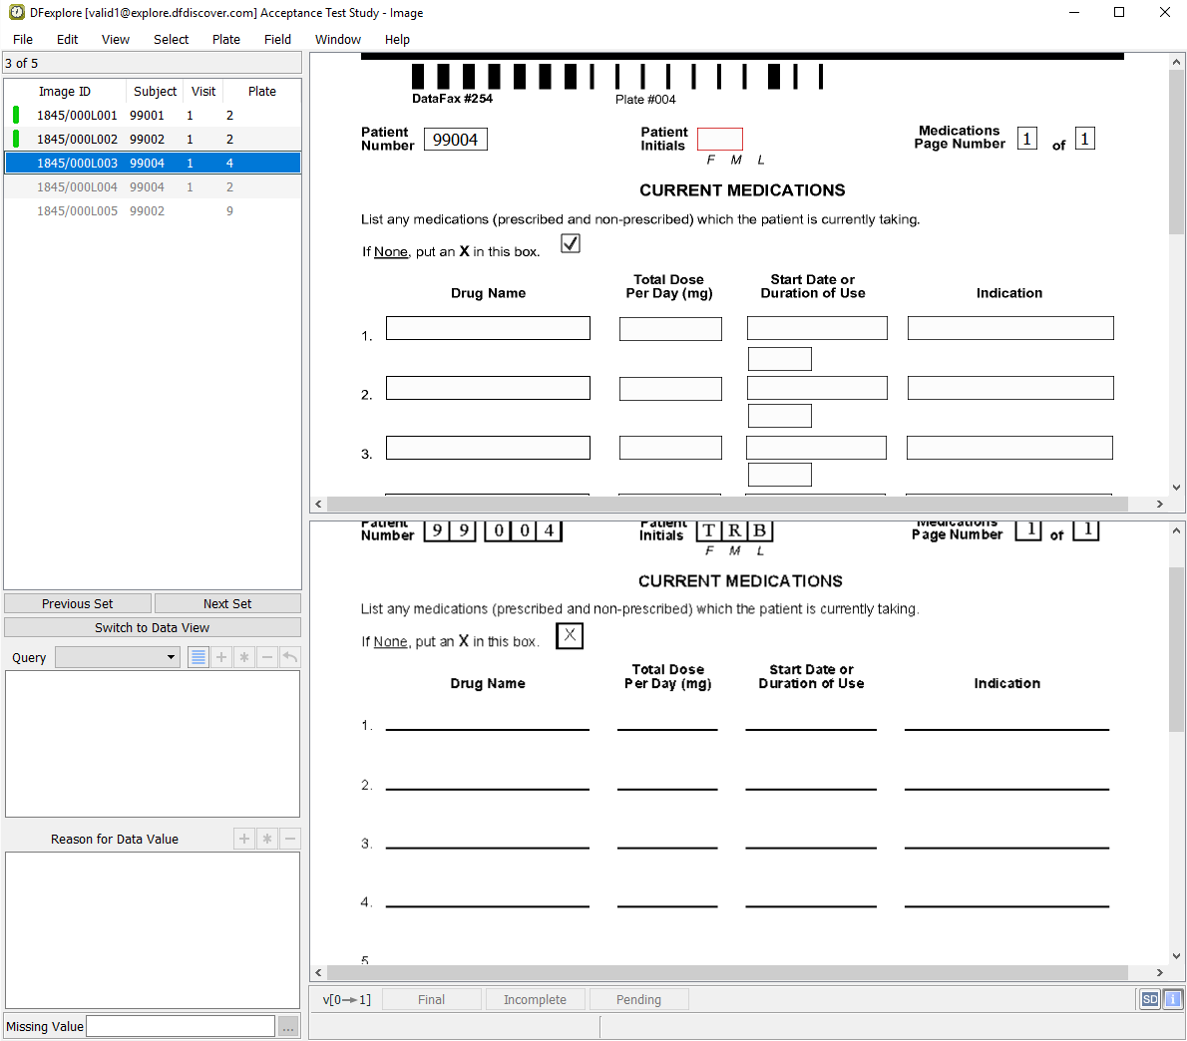Image resolution: width=1187 pixels, height=1041 pixels.
Task: Click the add query plus icon
Action: 221,657
